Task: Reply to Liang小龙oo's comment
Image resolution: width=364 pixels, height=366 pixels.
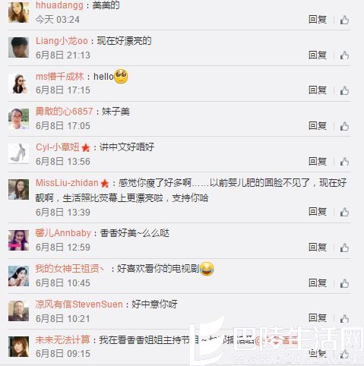Action: click(318, 55)
